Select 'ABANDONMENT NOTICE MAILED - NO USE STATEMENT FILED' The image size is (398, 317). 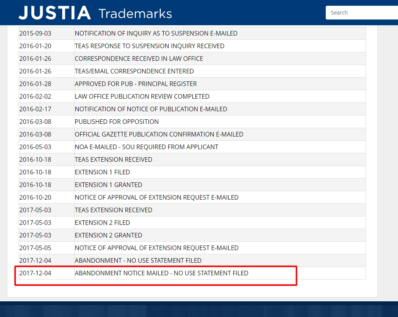tap(161, 273)
